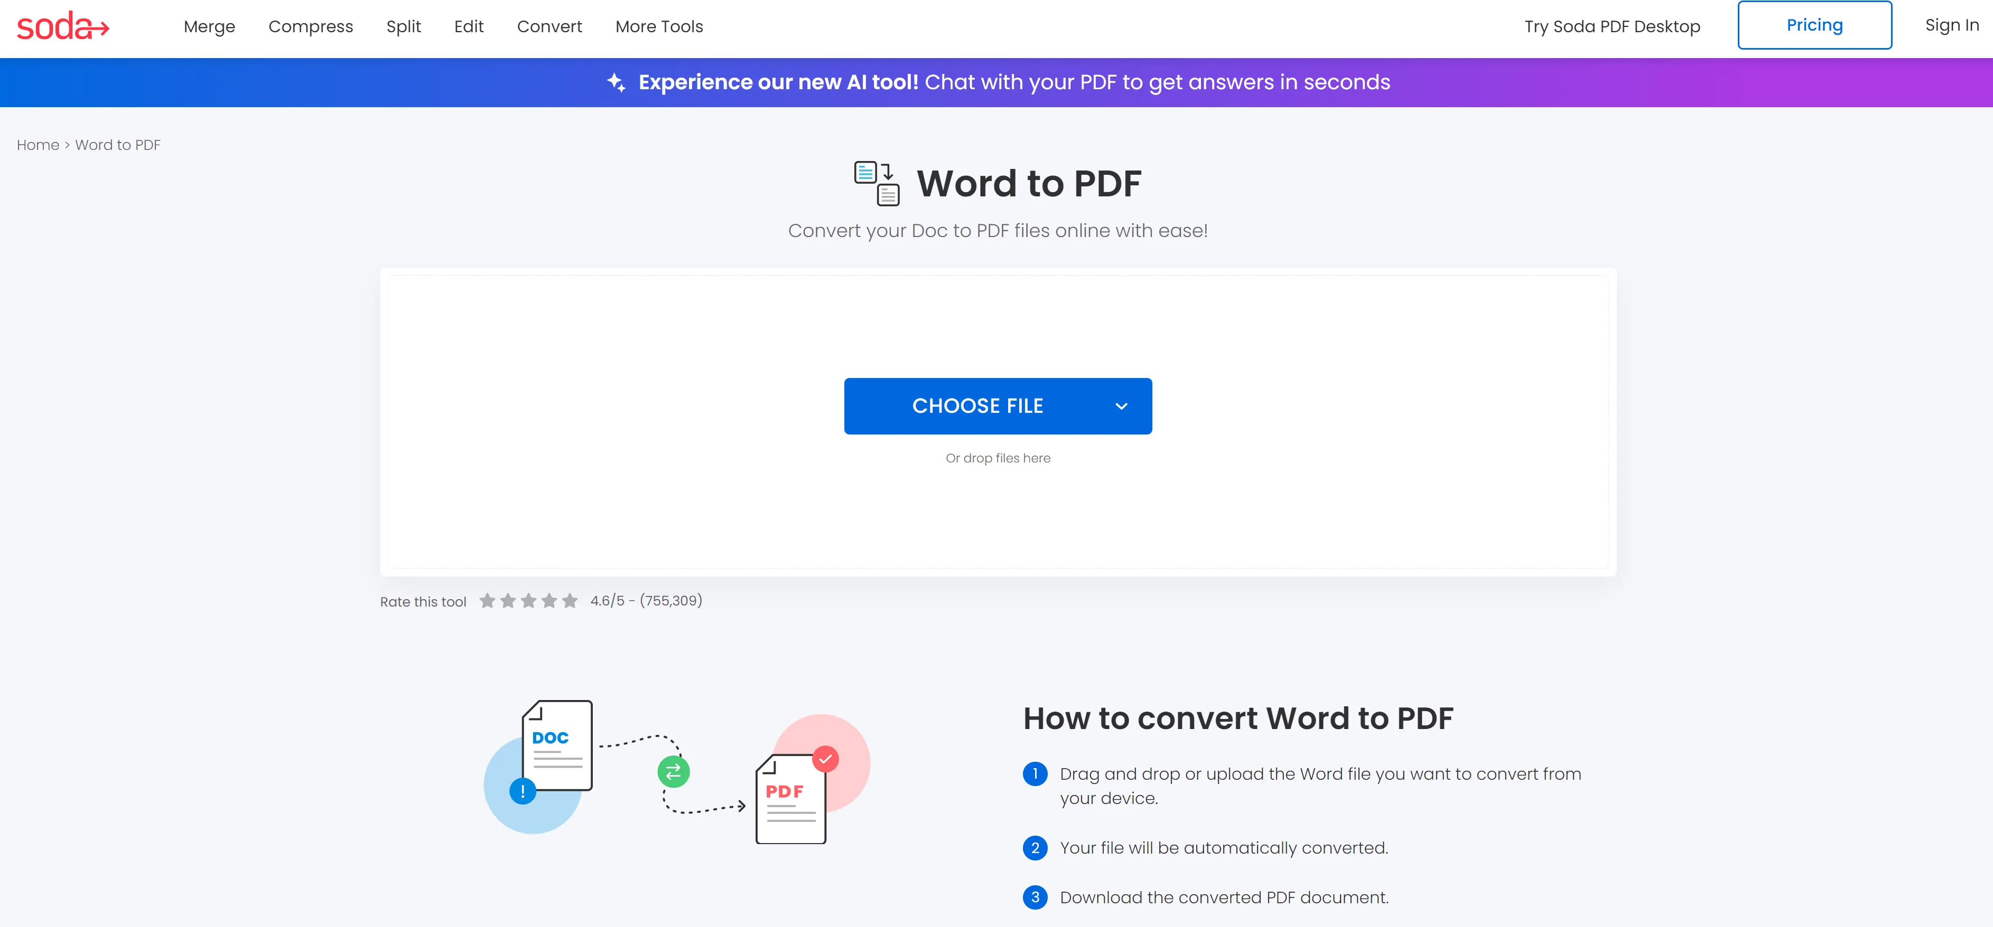
Task: Click the drop files here upload area
Action: click(x=998, y=457)
